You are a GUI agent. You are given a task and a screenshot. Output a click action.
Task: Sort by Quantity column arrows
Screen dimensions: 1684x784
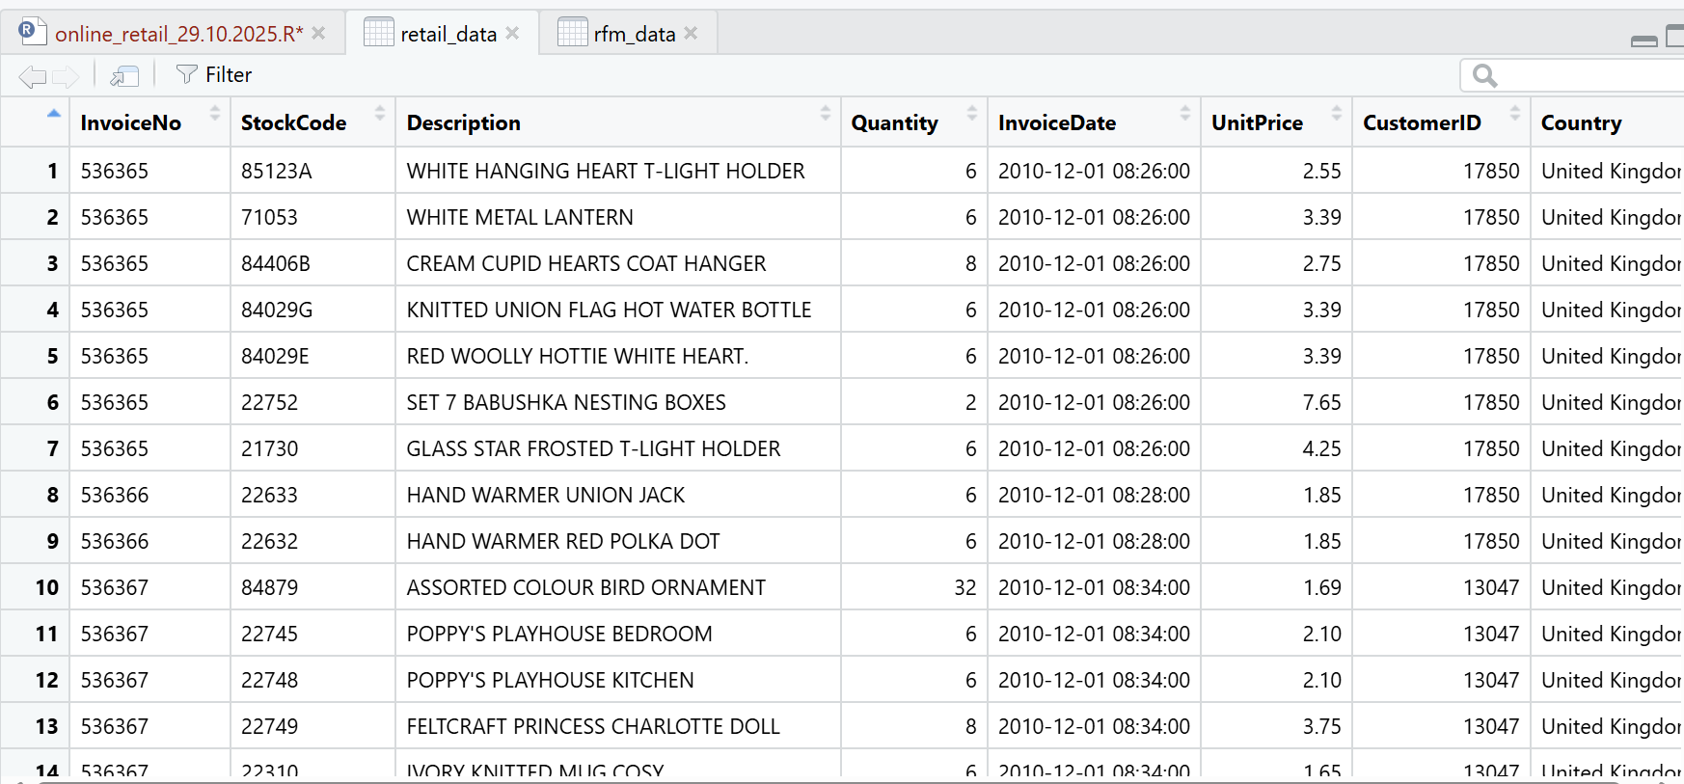point(972,114)
